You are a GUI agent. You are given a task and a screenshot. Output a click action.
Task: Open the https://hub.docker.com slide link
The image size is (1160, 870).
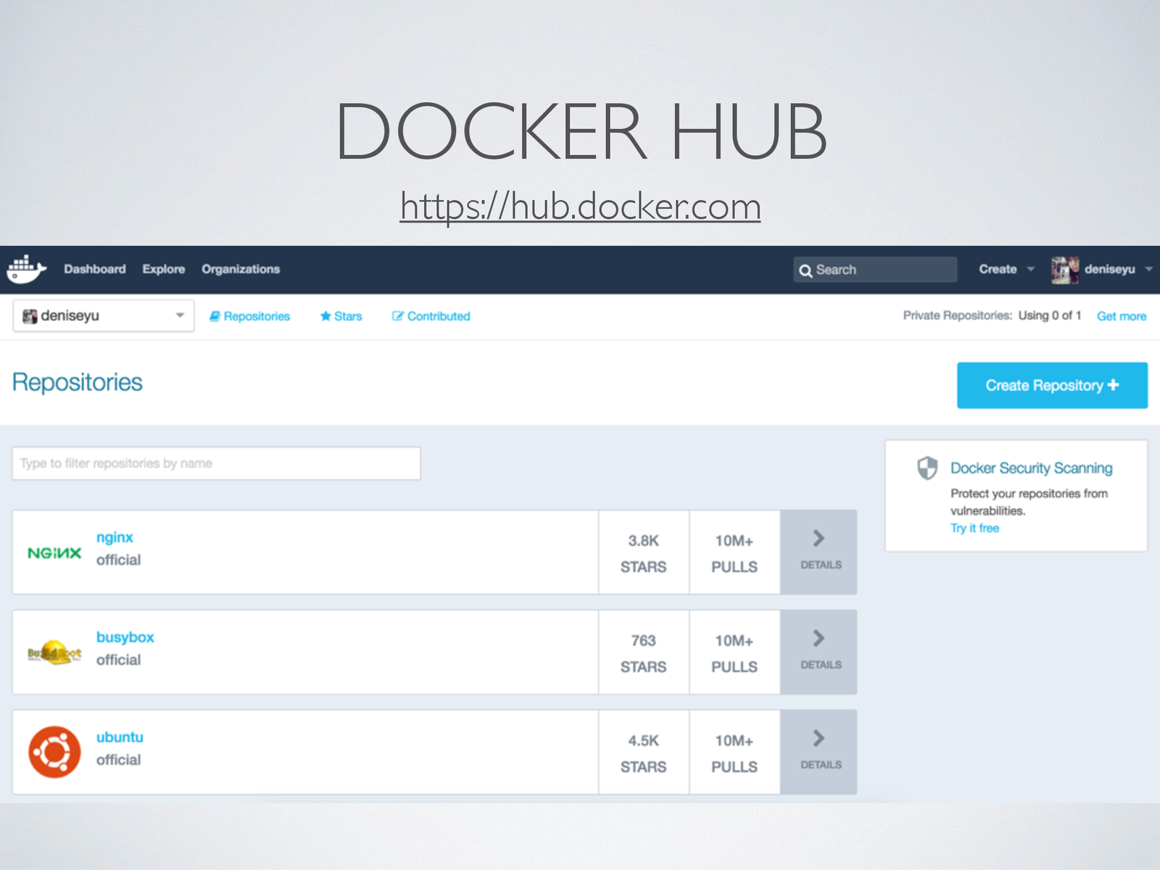(x=580, y=206)
